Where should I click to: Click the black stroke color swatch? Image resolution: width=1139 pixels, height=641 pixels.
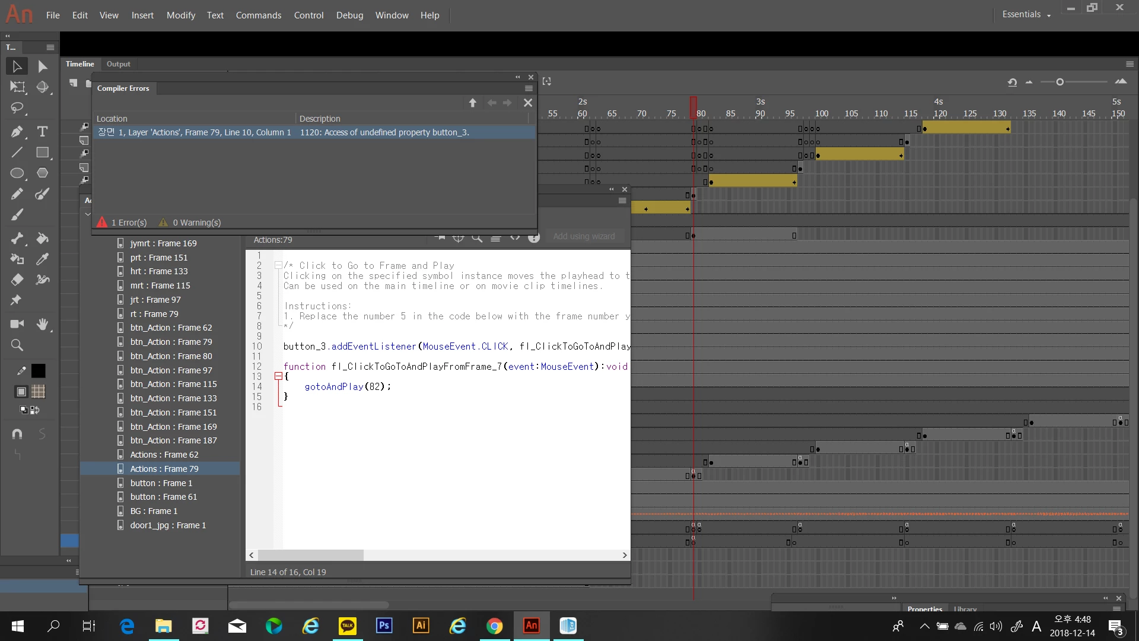coord(38,371)
